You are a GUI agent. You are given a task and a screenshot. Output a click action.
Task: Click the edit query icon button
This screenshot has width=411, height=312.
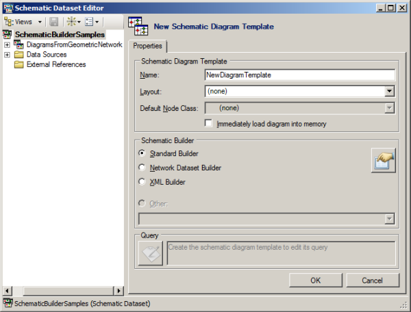pyautogui.click(x=151, y=254)
